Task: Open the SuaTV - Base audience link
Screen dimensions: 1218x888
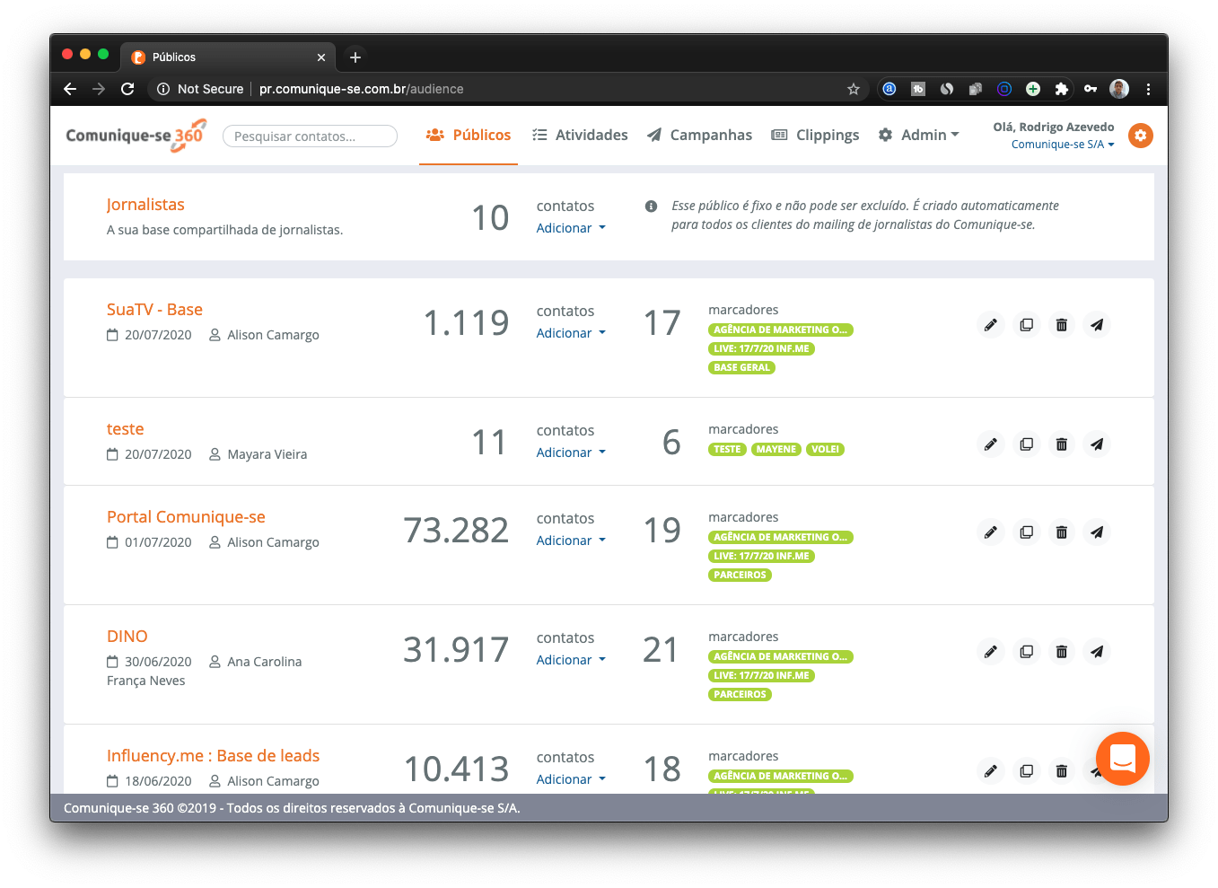Action: pos(154,310)
